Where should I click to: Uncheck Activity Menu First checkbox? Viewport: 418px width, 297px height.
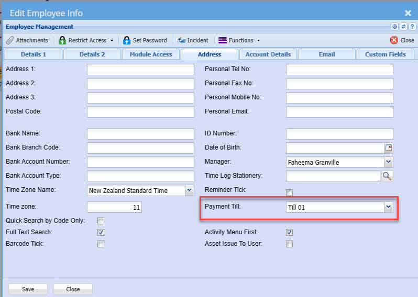289,232
